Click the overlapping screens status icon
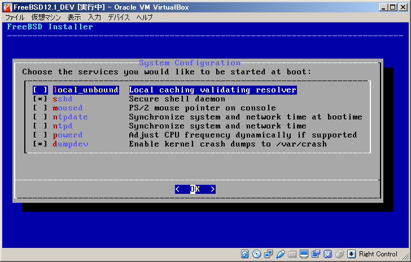 pyautogui.click(x=316, y=254)
